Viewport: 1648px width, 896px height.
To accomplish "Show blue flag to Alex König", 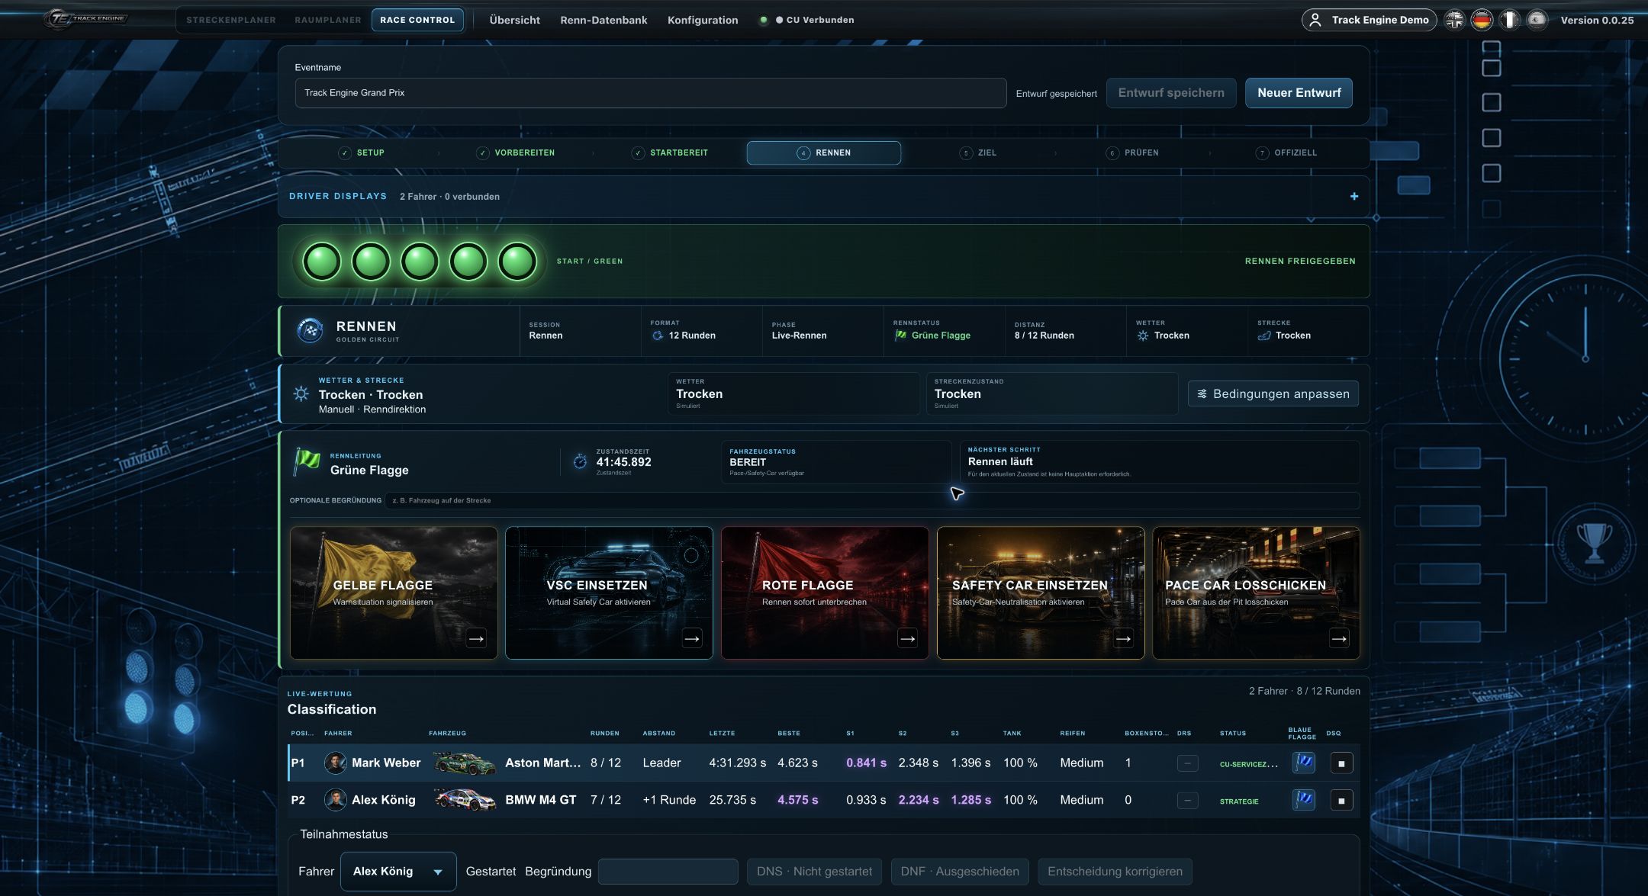I will tap(1303, 800).
